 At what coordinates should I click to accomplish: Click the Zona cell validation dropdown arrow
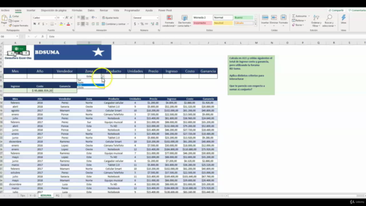(x=103, y=76)
